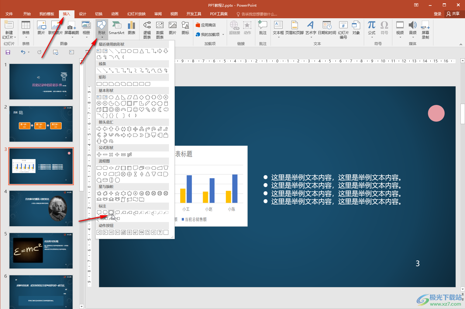The width and height of the screenshot is (465, 309).
Task: Choose the quad arrow in block arrows
Action: (x=136, y=129)
